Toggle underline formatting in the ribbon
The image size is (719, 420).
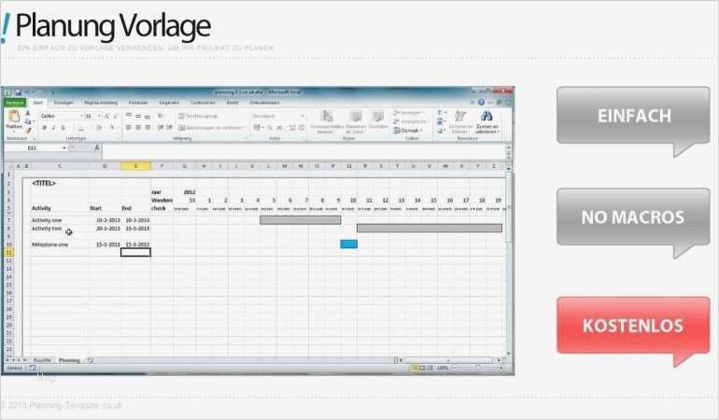point(63,128)
